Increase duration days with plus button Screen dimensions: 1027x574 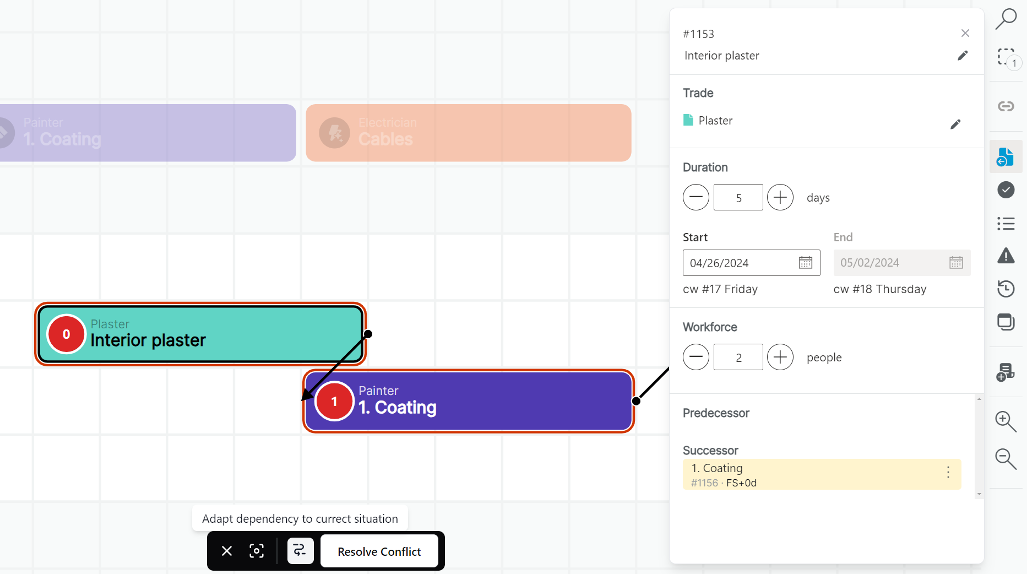pyautogui.click(x=780, y=197)
